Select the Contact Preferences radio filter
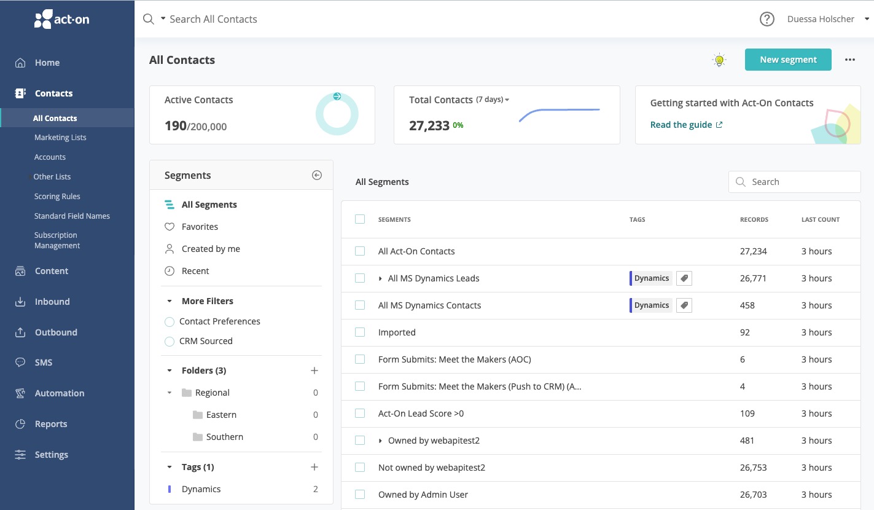This screenshot has height=510, width=874. 170,322
